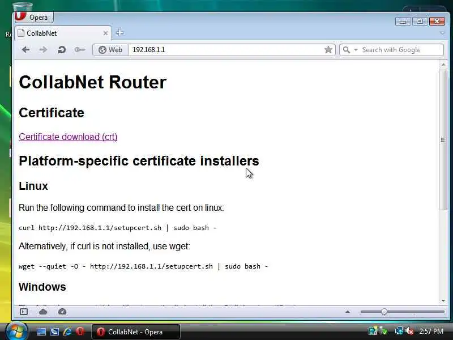
Task: Open a new tab with plus icon
Action: (x=119, y=33)
